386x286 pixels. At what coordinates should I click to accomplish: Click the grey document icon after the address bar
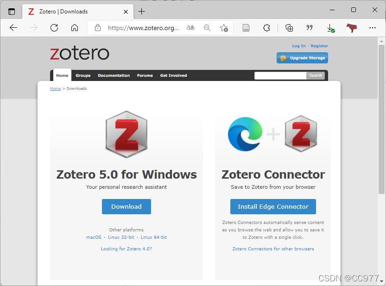[246, 28]
